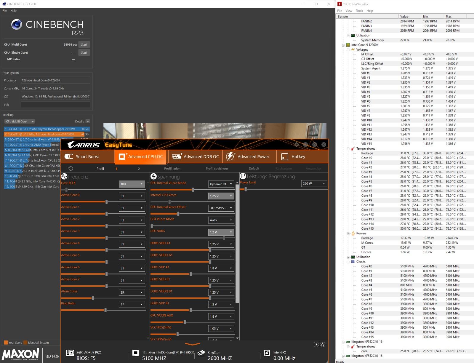Click the Value column header in HWMonitor

tap(410, 16)
